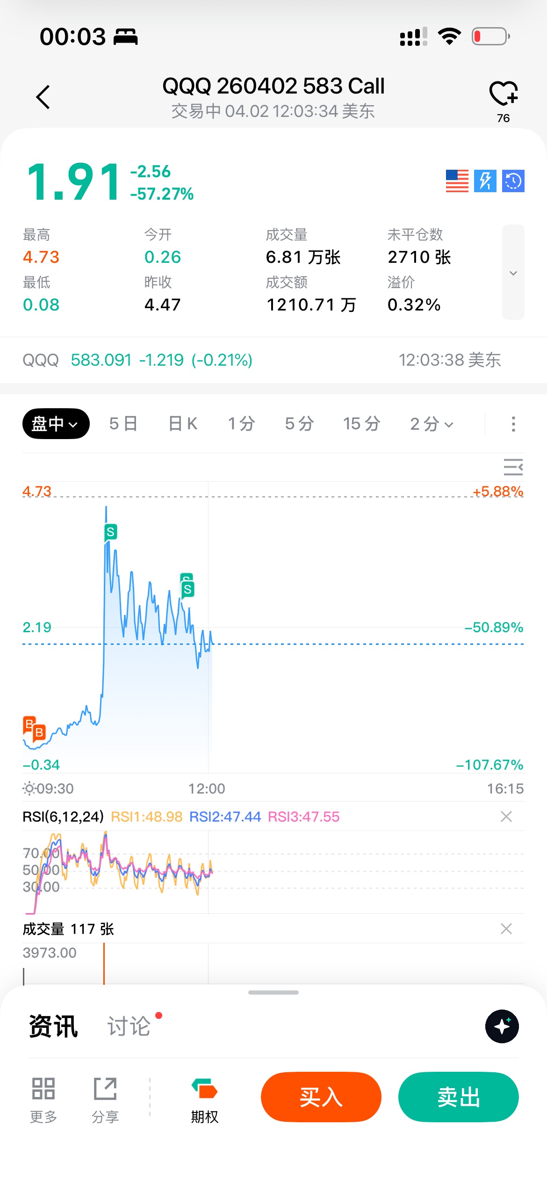Close the RSI indicator panel
Image resolution: width=547 pixels, height=1184 pixels.
506,816
